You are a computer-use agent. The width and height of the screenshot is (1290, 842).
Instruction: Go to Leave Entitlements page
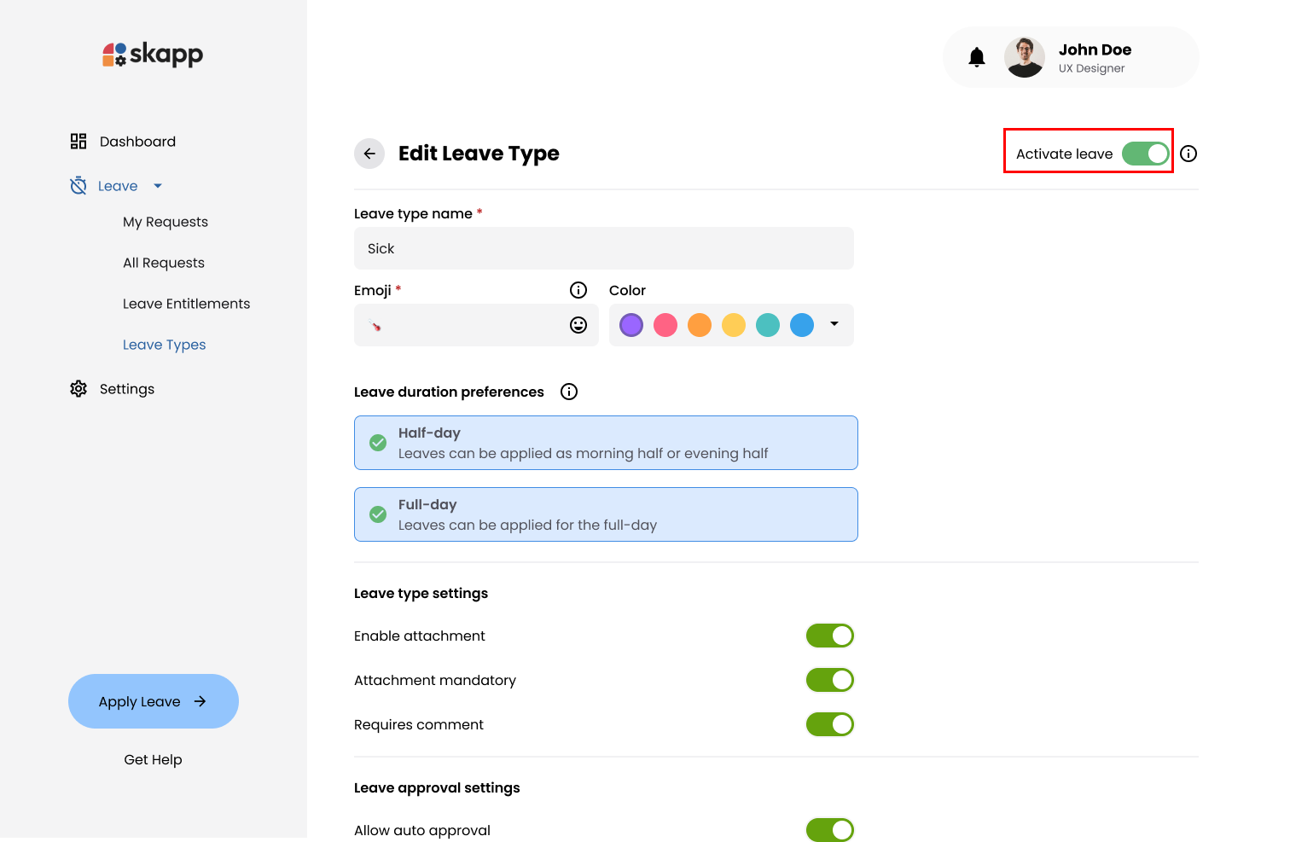[x=186, y=304]
